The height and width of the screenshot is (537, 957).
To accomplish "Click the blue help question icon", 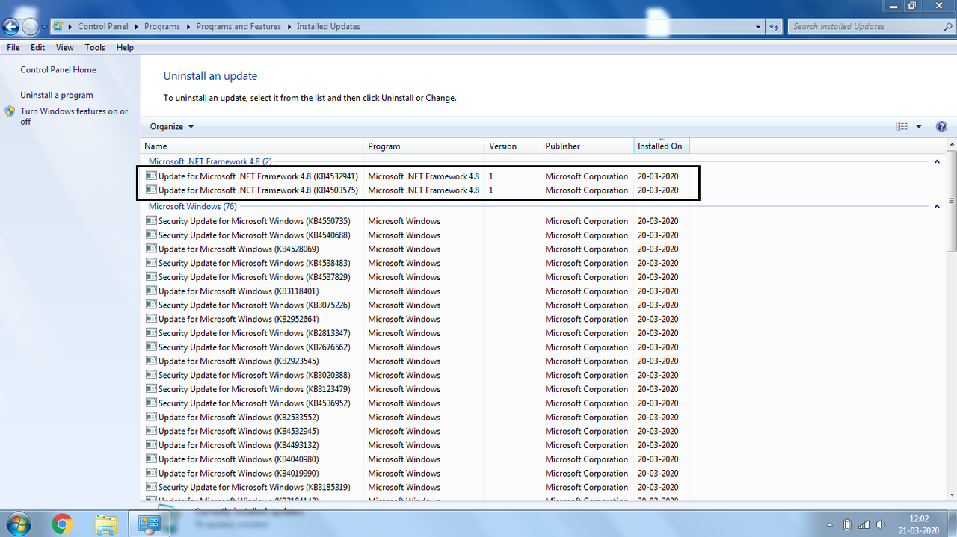I will [941, 127].
